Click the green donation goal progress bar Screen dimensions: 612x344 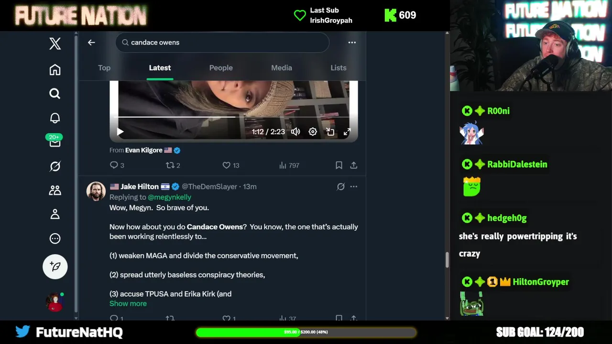tap(306, 332)
